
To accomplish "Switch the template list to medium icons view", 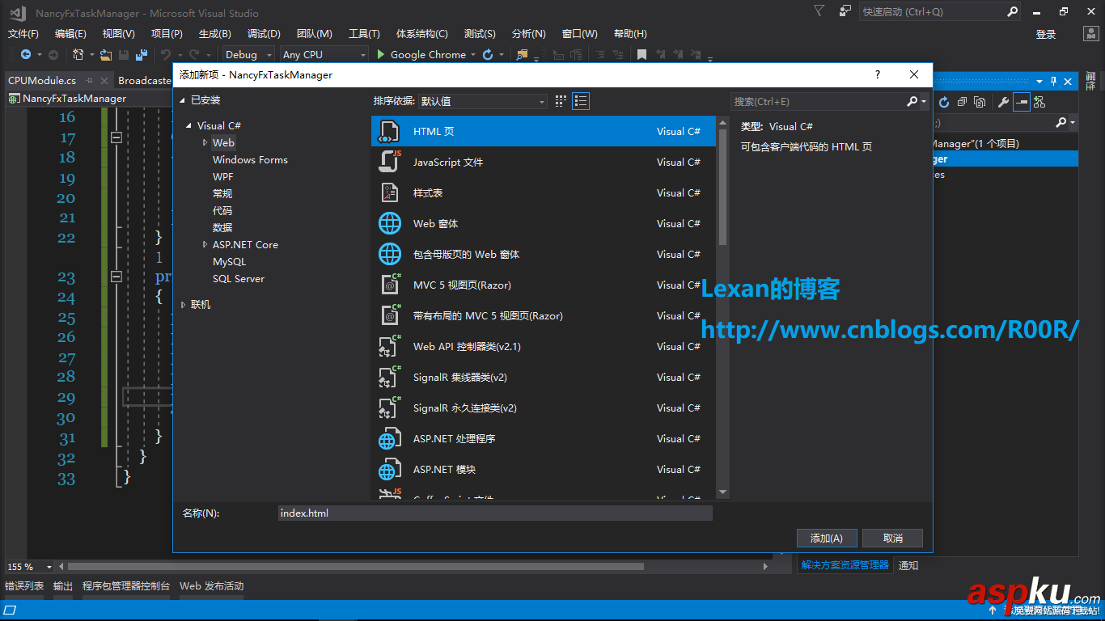I will pyautogui.click(x=581, y=101).
